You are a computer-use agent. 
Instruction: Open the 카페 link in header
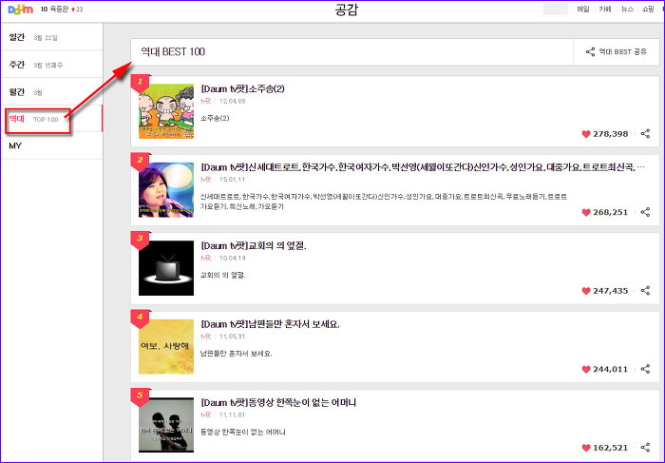coord(605,9)
